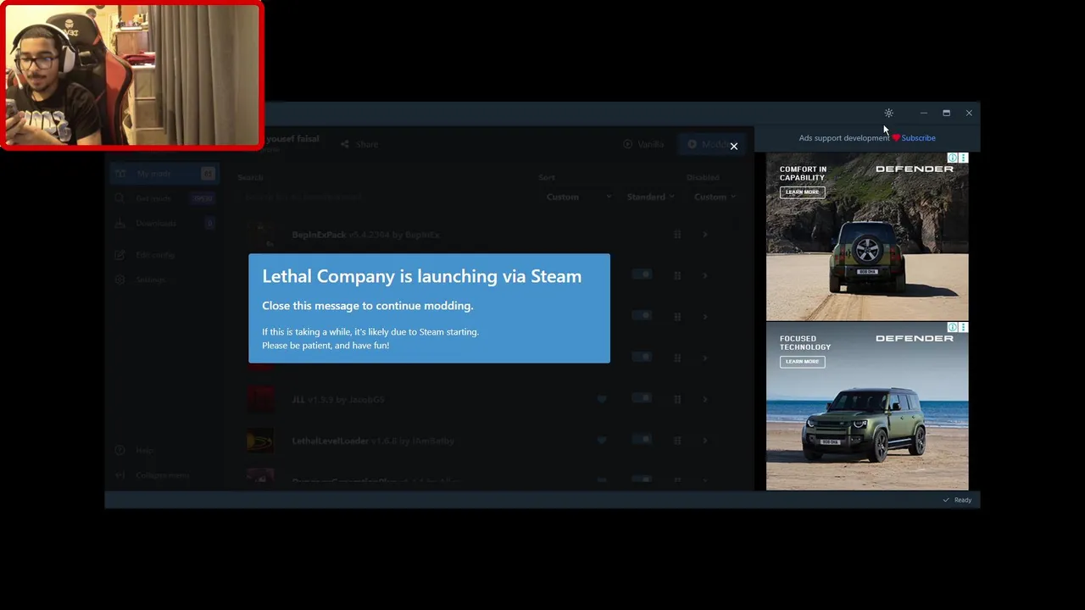
Task: Focus the mod Search field
Action: tap(381, 197)
